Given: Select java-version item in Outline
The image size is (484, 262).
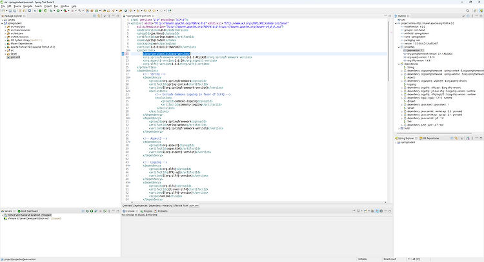Looking at the screenshot, I should [x=414, y=50].
